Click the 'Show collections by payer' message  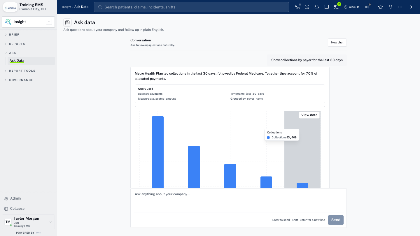pyautogui.click(x=307, y=60)
